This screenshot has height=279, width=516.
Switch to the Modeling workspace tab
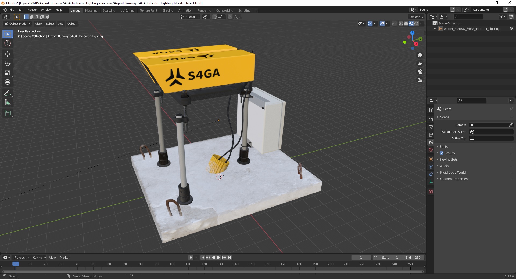[91, 10]
